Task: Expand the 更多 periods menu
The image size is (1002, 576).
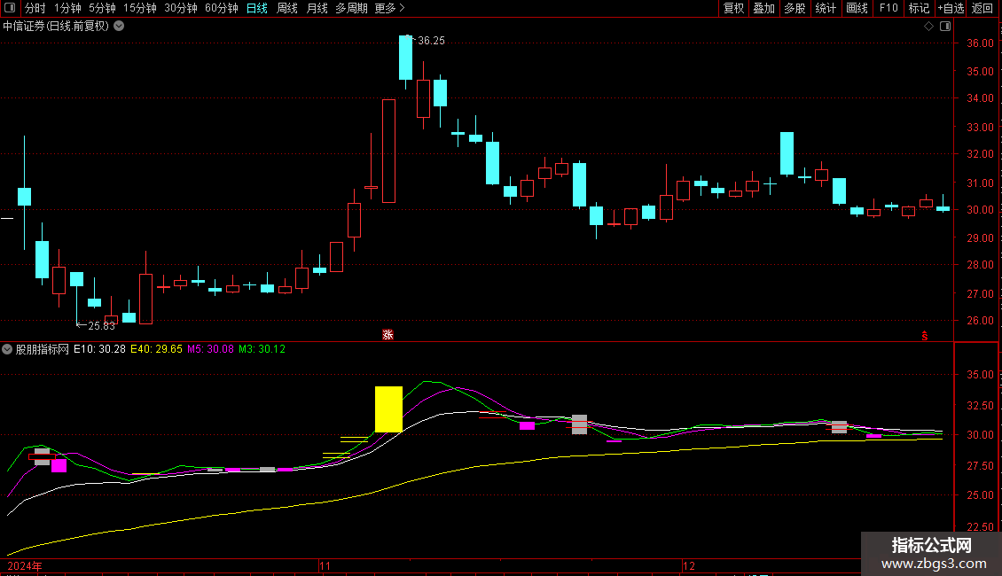Action: pos(389,8)
